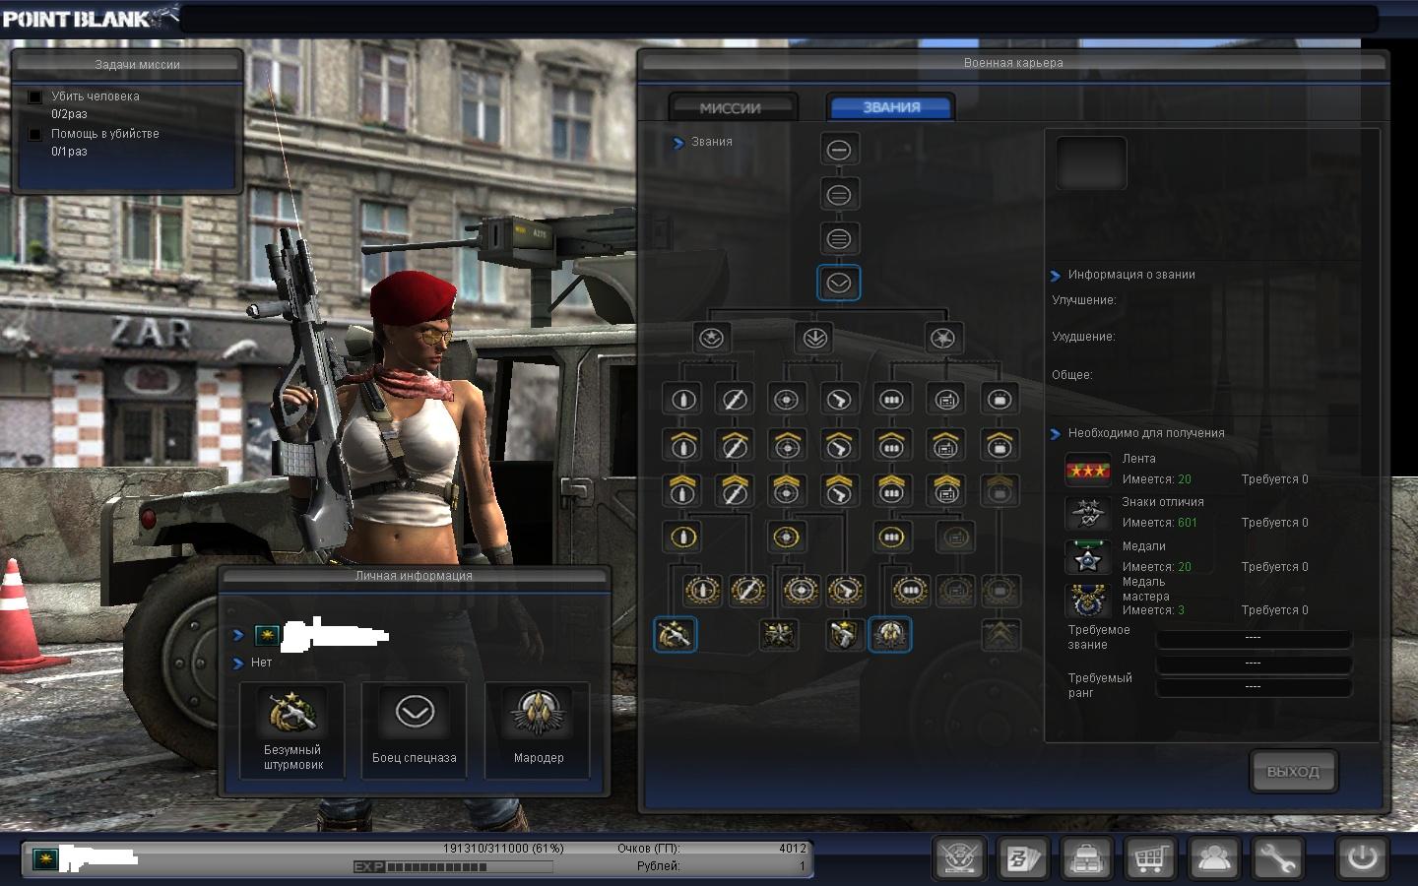This screenshot has width=1418, height=886.
Task: Choose the plain crosshair rank without chevrons
Action: coord(786,400)
